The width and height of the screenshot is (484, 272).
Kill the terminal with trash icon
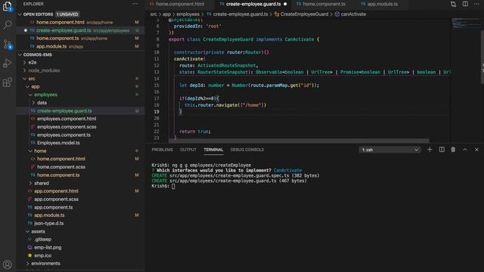click(x=453, y=150)
